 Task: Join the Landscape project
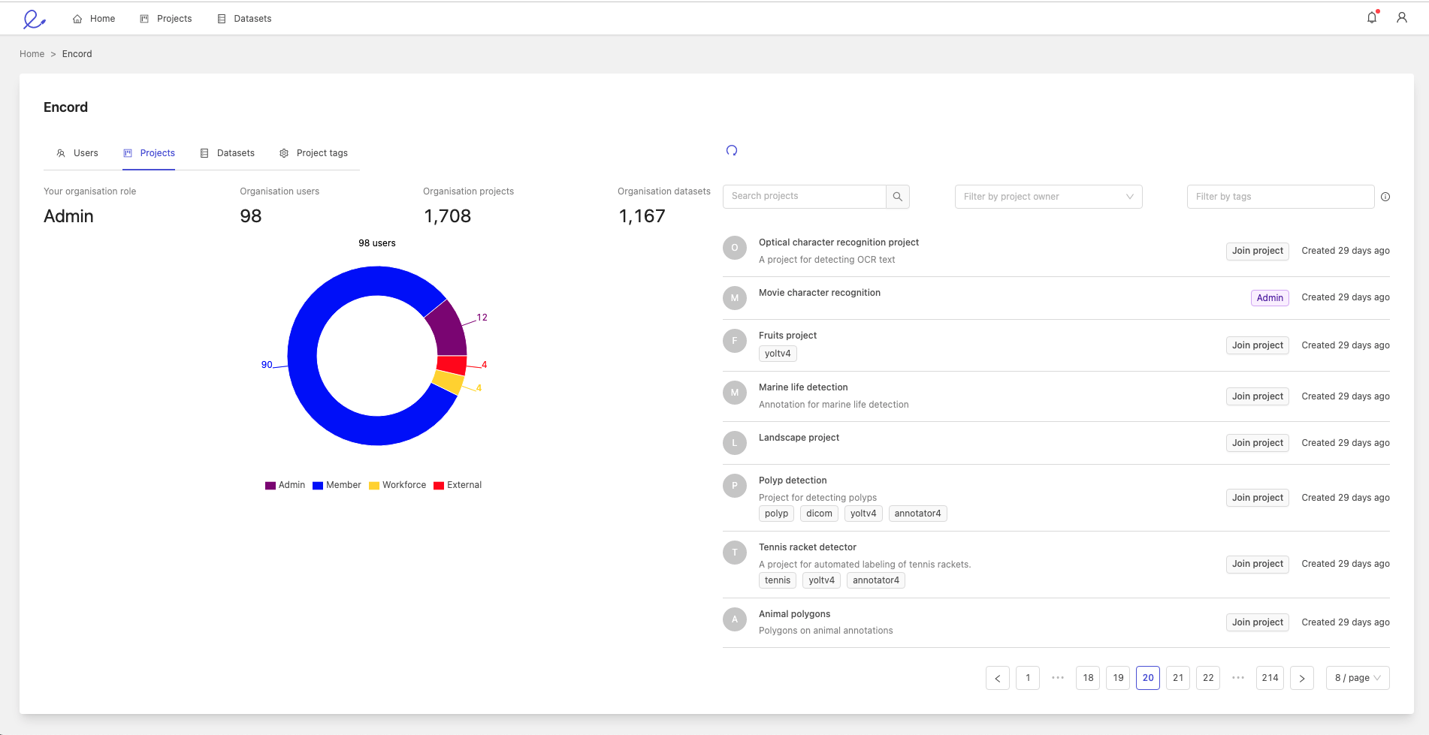(1258, 443)
